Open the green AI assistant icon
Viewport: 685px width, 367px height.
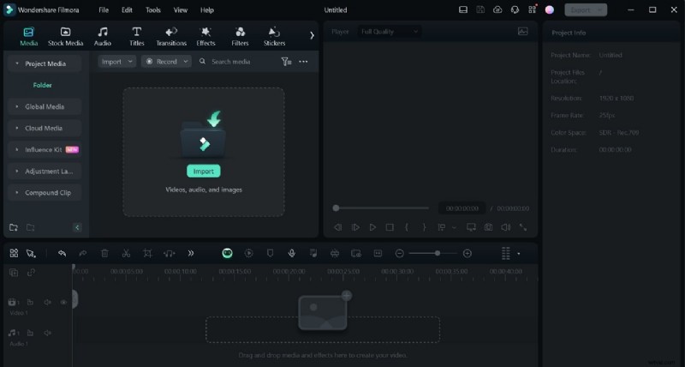pos(227,253)
